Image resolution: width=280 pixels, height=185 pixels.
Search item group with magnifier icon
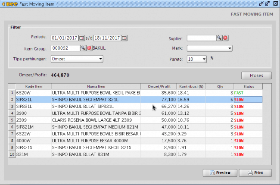(83, 48)
